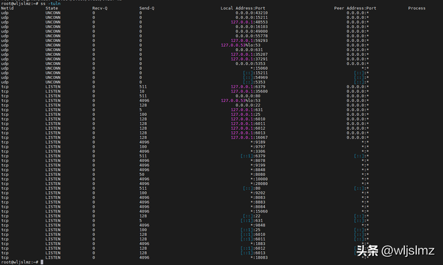
Task: Click the Process column header
Action: pyautogui.click(x=417, y=8)
